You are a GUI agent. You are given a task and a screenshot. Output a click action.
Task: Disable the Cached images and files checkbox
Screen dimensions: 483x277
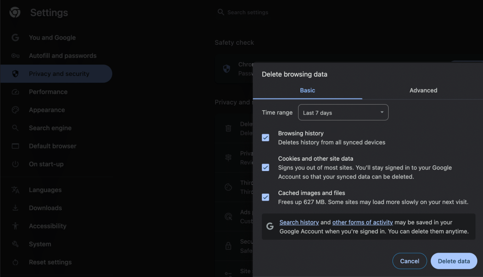tap(266, 197)
